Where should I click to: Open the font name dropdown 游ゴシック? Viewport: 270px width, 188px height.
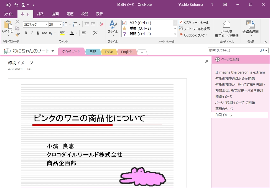point(46,24)
